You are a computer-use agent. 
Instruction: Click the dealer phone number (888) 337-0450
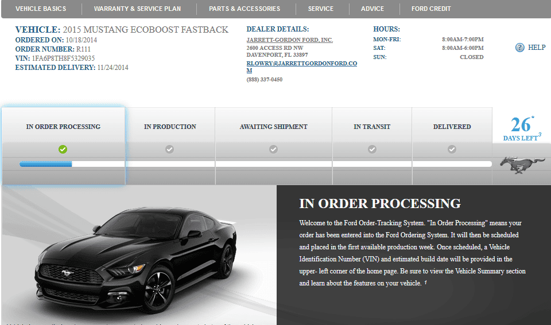coord(264,80)
